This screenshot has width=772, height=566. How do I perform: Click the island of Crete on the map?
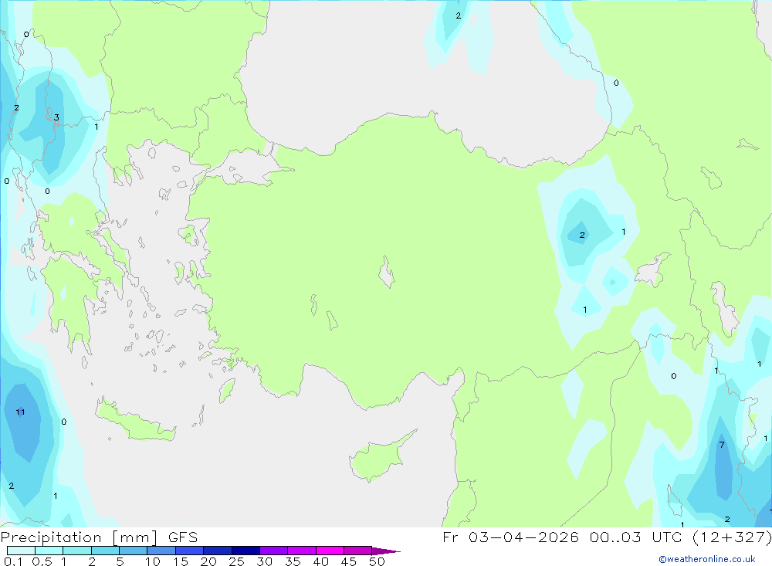click(x=134, y=422)
